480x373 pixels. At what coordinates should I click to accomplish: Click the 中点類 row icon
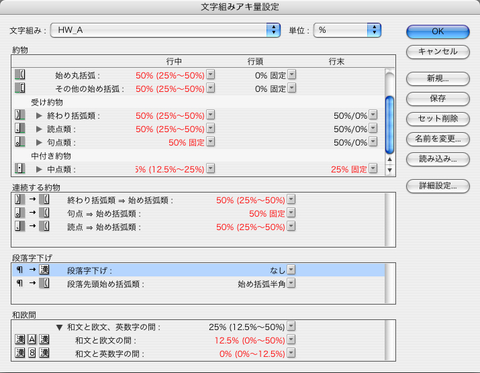pos(20,168)
